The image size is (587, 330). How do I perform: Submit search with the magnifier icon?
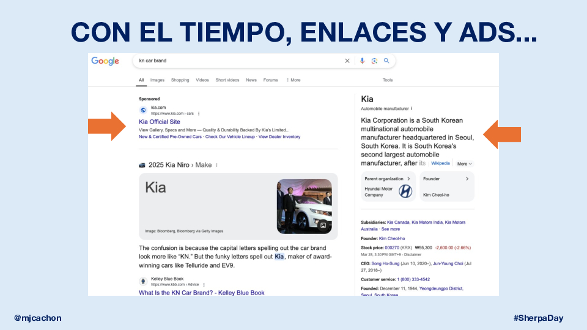[386, 61]
